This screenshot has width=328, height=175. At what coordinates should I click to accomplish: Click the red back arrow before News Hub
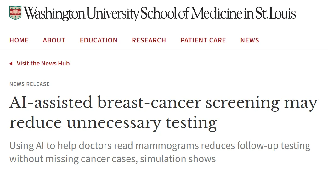coord(11,63)
